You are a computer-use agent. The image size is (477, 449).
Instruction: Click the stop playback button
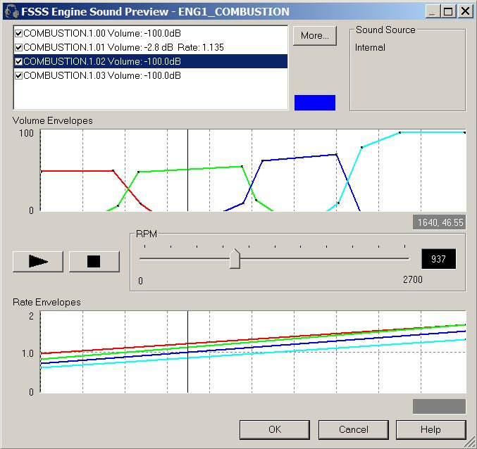(x=94, y=261)
